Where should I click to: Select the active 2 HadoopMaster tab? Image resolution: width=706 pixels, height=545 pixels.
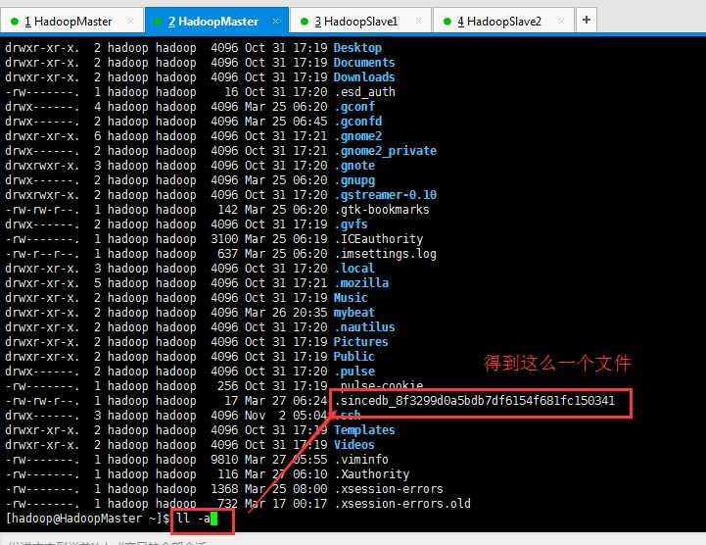pyautogui.click(x=216, y=22)
